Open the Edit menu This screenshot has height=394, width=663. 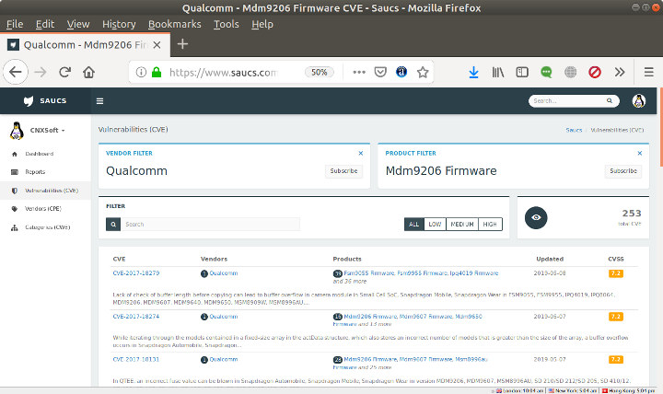(45, 24)
